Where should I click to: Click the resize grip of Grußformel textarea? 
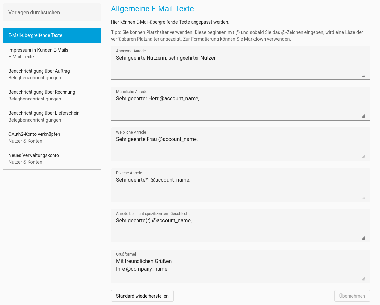[x=363, y=279]
